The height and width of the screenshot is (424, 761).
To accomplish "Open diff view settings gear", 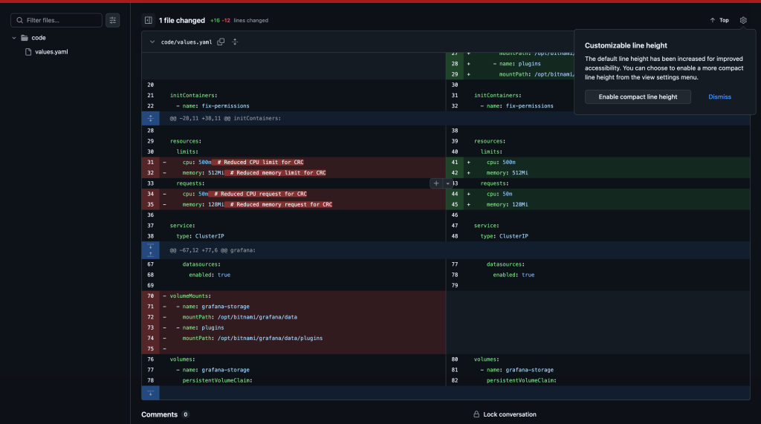I will [x=743, y=20].
